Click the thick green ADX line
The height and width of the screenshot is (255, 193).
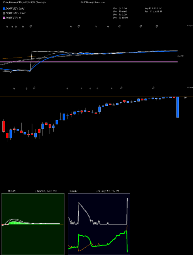[x=98, y=241]
